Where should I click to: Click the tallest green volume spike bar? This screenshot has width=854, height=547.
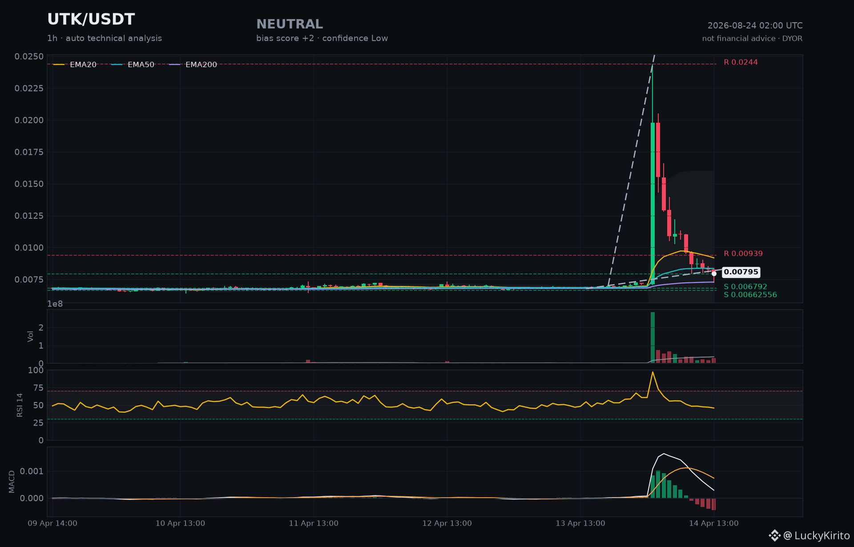tap(653, 338)
